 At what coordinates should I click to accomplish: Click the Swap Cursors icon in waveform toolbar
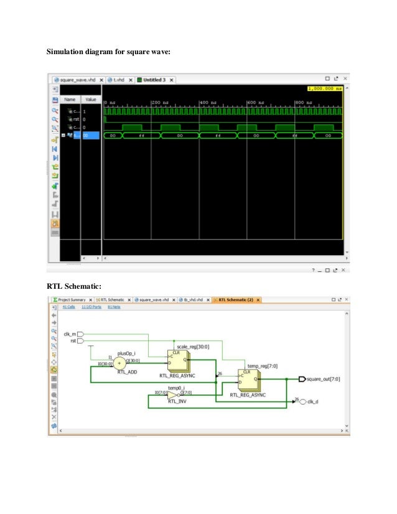(x=55, y=215)
